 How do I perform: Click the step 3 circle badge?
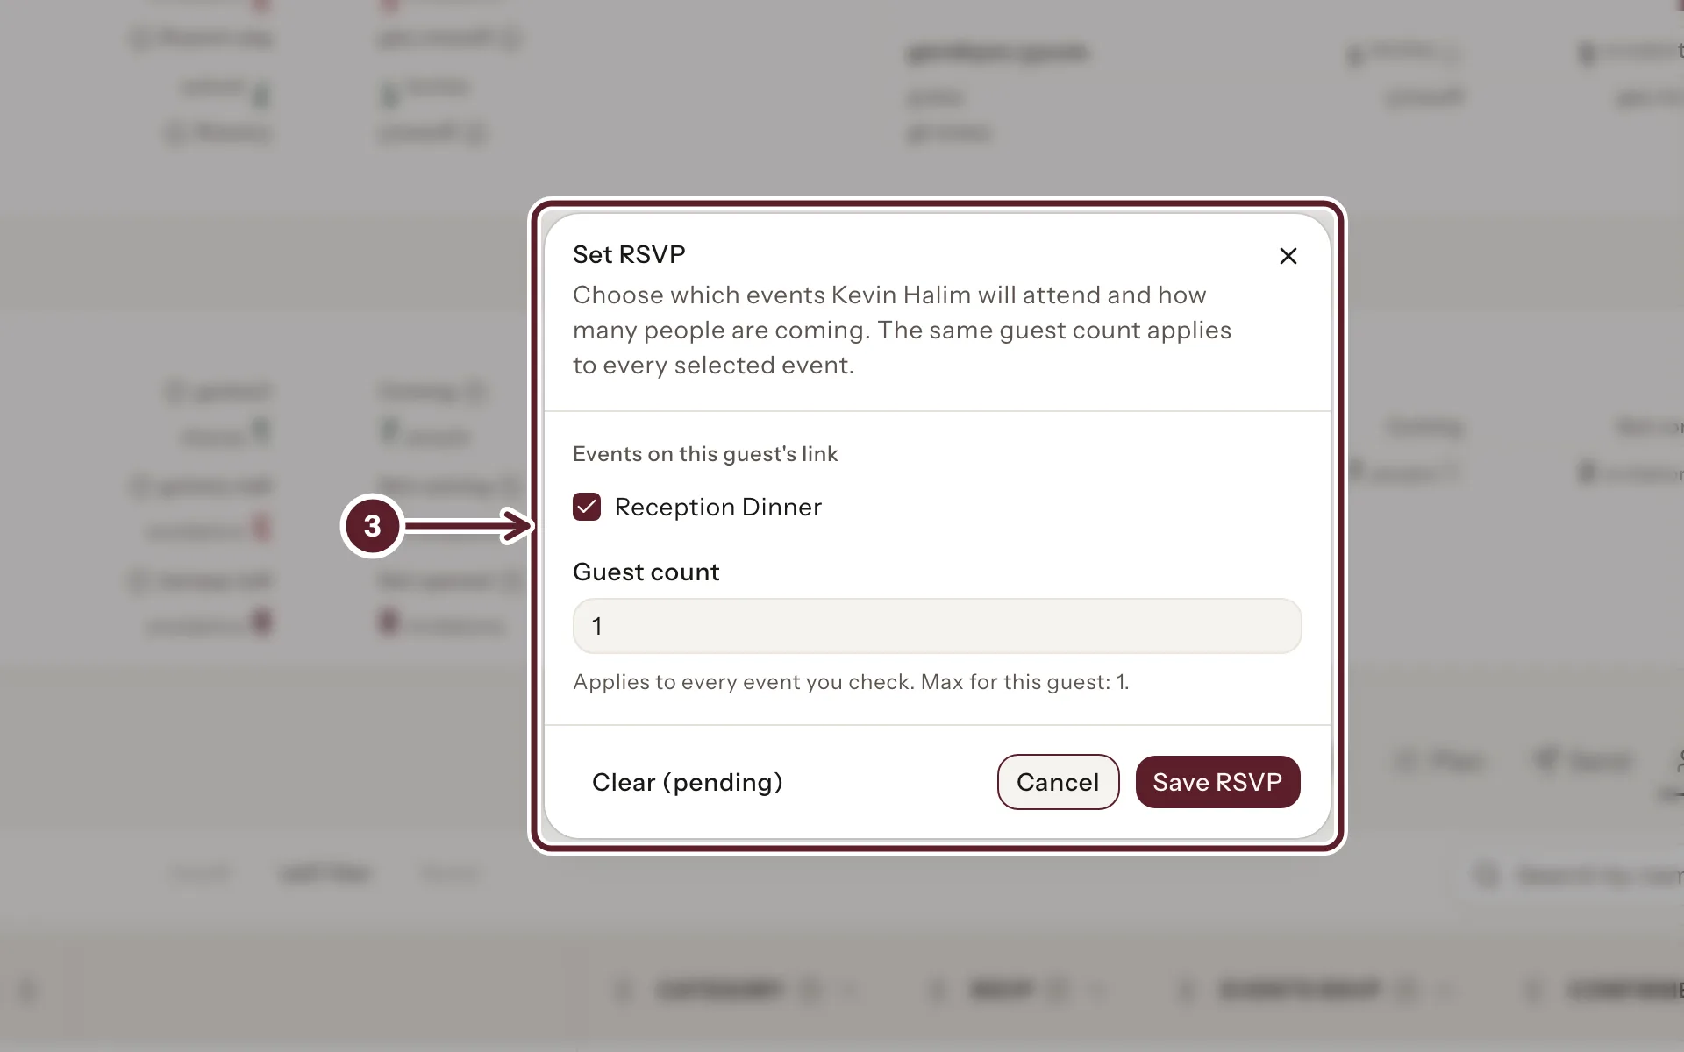[372, 526]
